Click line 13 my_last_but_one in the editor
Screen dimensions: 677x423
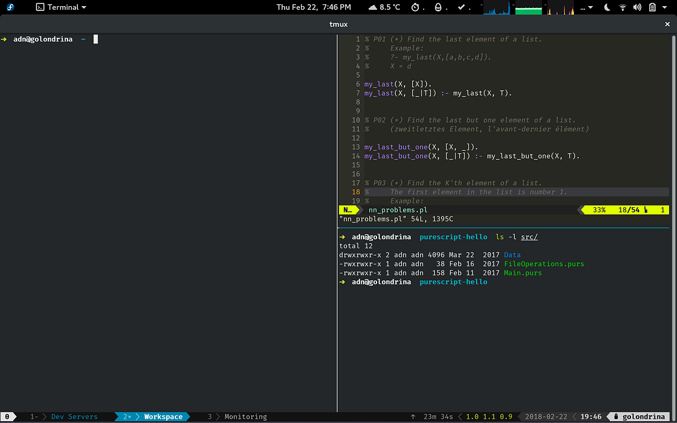[396, 147]
